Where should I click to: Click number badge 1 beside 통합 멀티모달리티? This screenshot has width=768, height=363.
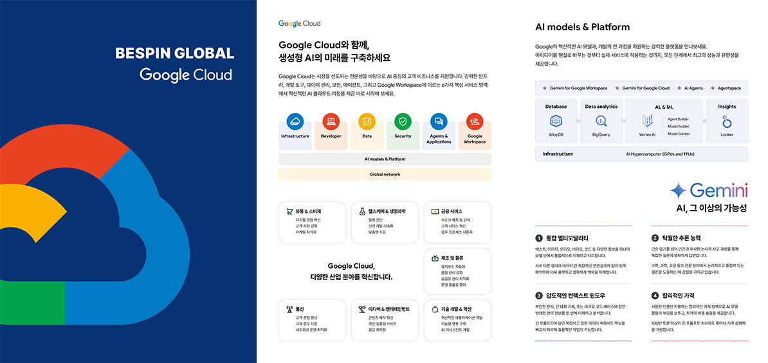point(539,238)
